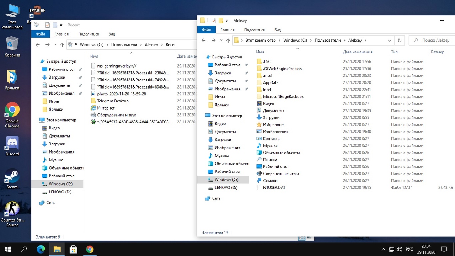The width and height of the screenshot is (455, 256).
Task: Open Microsoft Store taskbar icon
Action: 74,249
